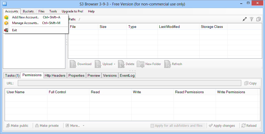Expand the Upload dropdown arrow
The height and width of the screenshot is (134, 265).
114,64
